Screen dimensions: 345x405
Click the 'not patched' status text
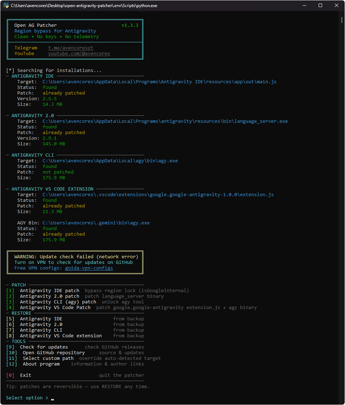tap(58, 172)
